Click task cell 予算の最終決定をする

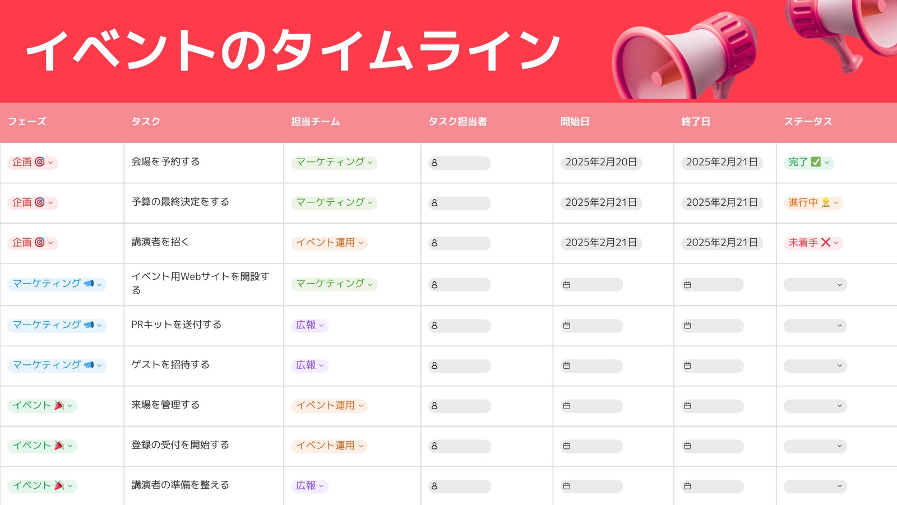coord(180,202)
